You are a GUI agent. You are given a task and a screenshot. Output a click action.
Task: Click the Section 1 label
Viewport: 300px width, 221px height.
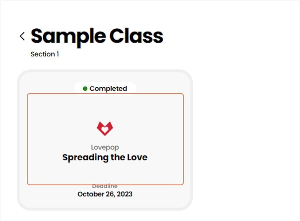44,54
